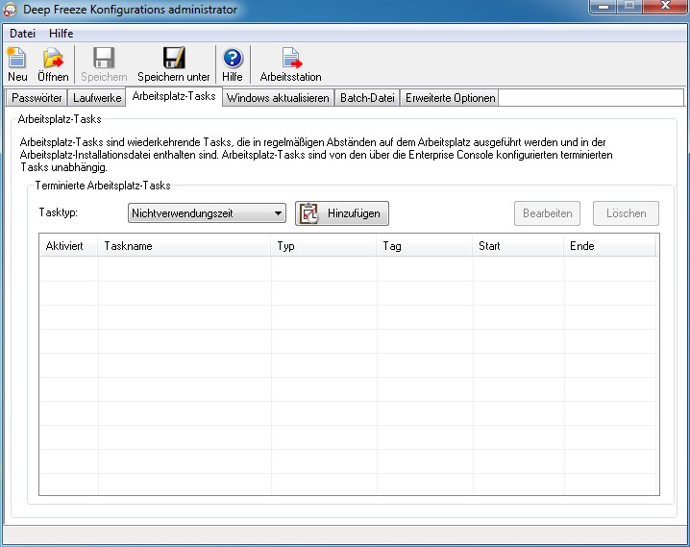Sort by the Taskname column header
Image resolution: width=690 pixels, height=547 pixels.
(185, 246)
